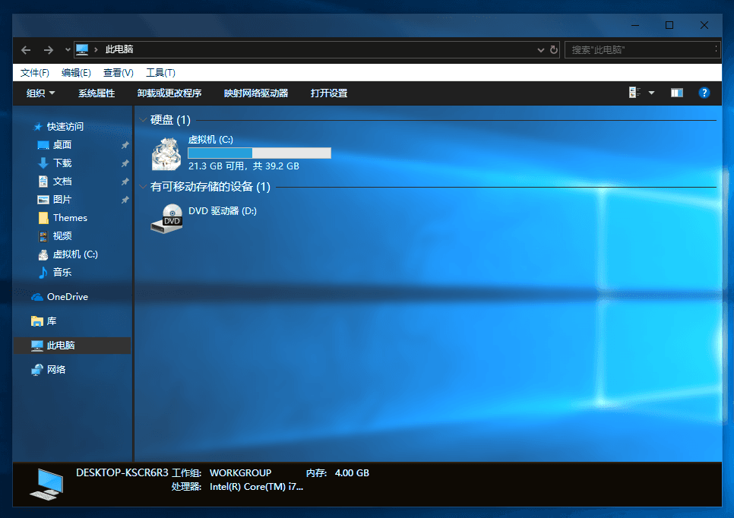Open 文档 in the sidebar
The image size is (734, 518).
[x=62, y=181]
